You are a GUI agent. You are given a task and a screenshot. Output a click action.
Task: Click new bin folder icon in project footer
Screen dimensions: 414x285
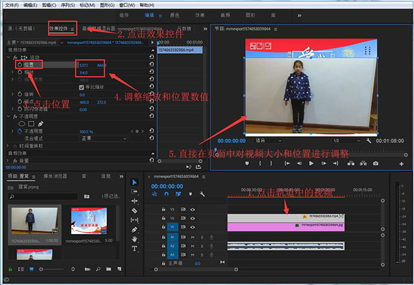coord(108,269)
